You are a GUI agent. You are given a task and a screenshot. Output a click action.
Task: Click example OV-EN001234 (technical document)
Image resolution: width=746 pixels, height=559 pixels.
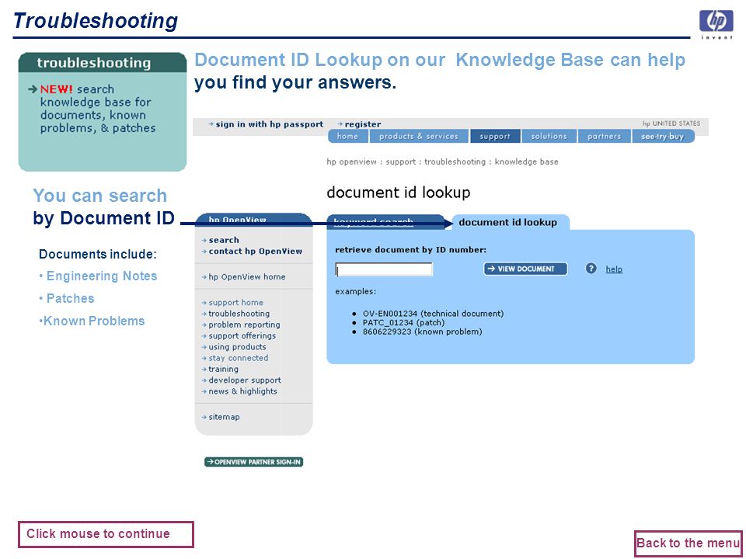pyautogui.click(x=433, y=314)
